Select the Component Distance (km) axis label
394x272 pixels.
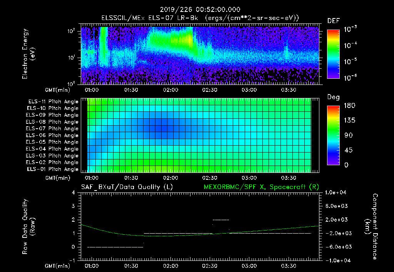point(371,227)
